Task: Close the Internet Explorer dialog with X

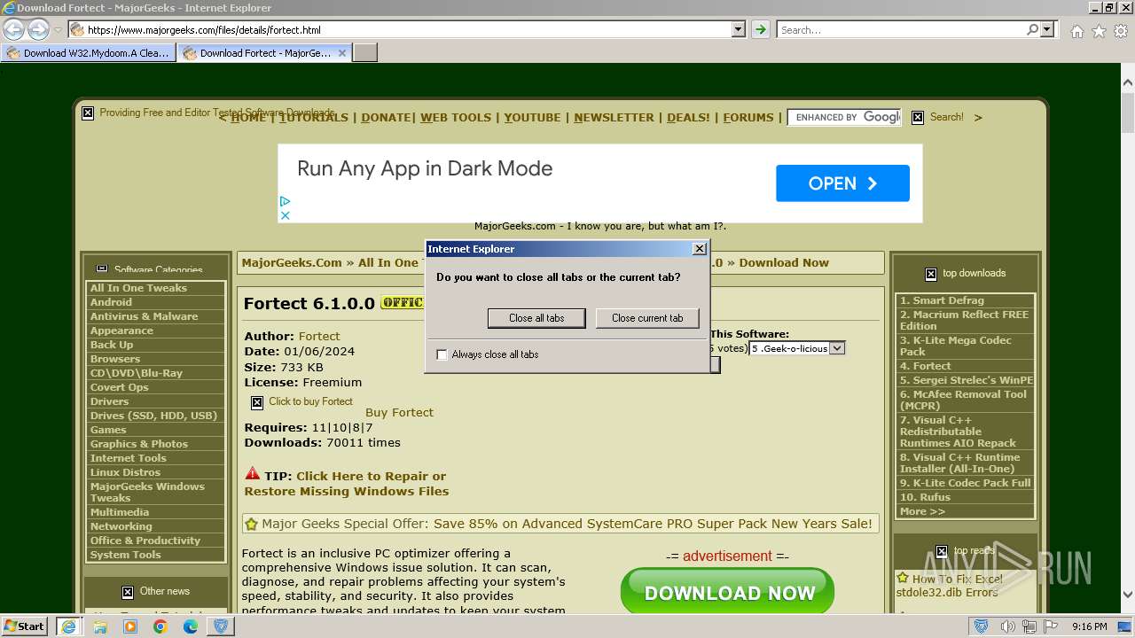Action: (x=699, y=249)
